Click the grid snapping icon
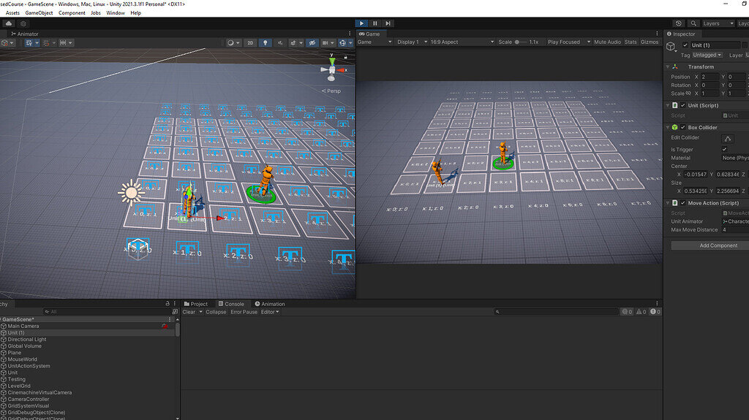The width and height of the screenshot is (749, 420). (x=46, y=43)
